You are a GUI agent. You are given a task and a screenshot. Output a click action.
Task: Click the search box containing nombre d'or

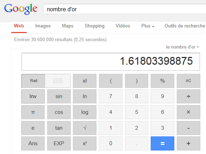pyautogui.click(x=125, y=9)
